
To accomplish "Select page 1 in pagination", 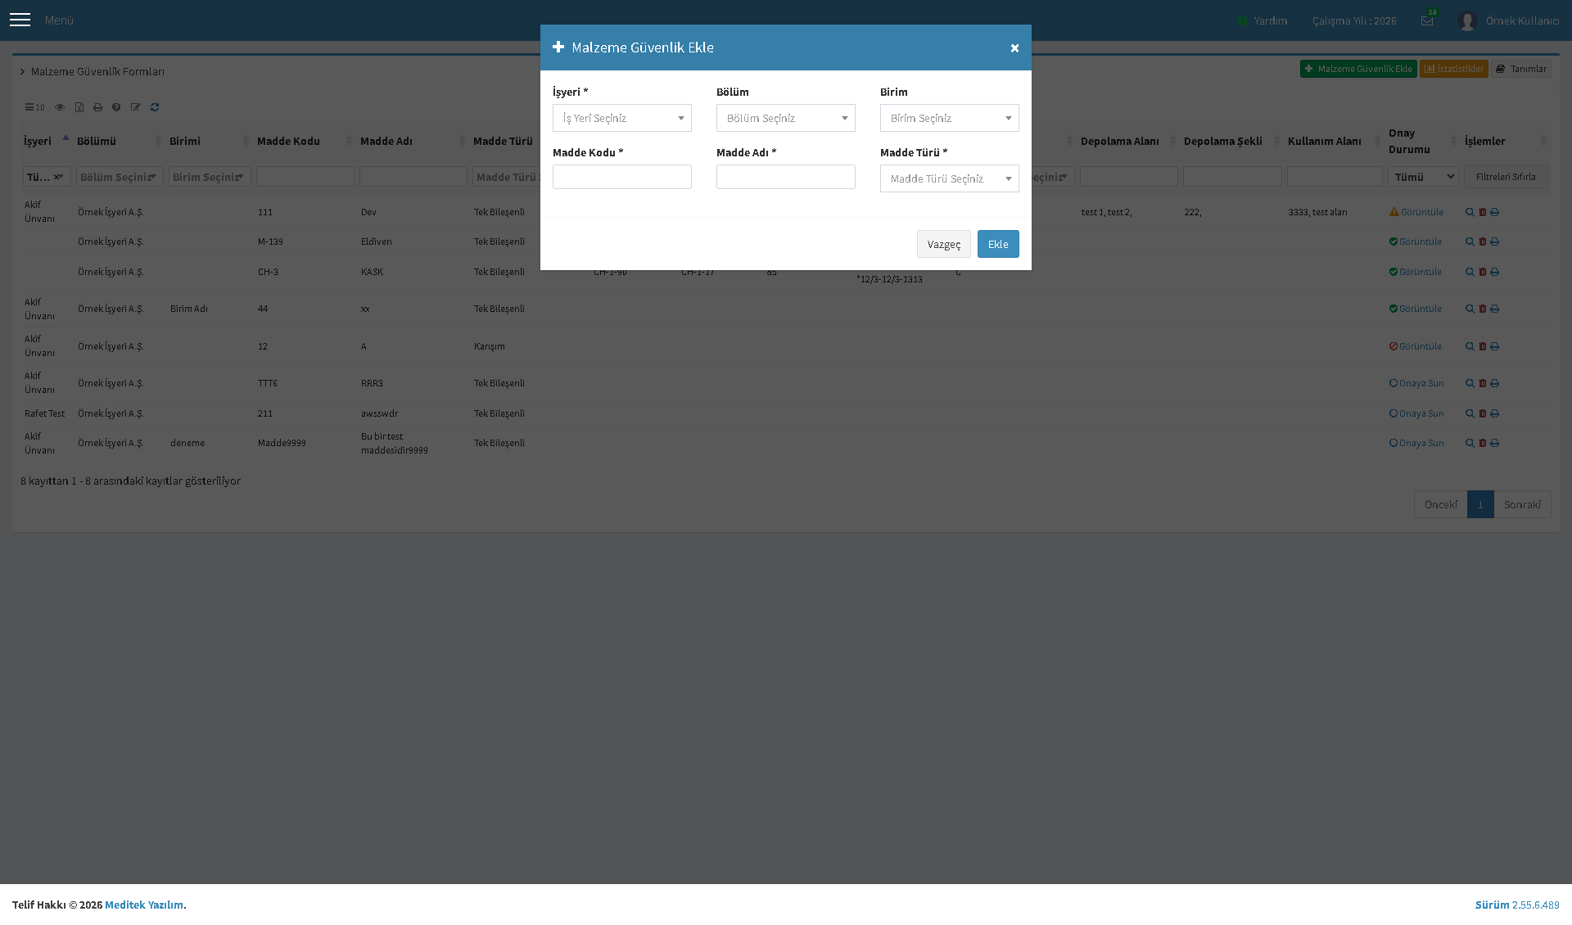I will [x=1480, y=504].
